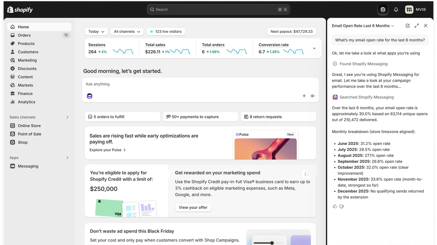
Task: Click 123 live visitors button
Action: pyautogui.click(x=166, y=32)
